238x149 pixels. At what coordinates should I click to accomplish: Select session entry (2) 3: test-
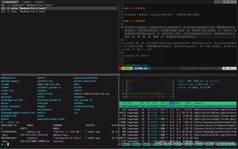pyautogui.click(x=23, y=12)
